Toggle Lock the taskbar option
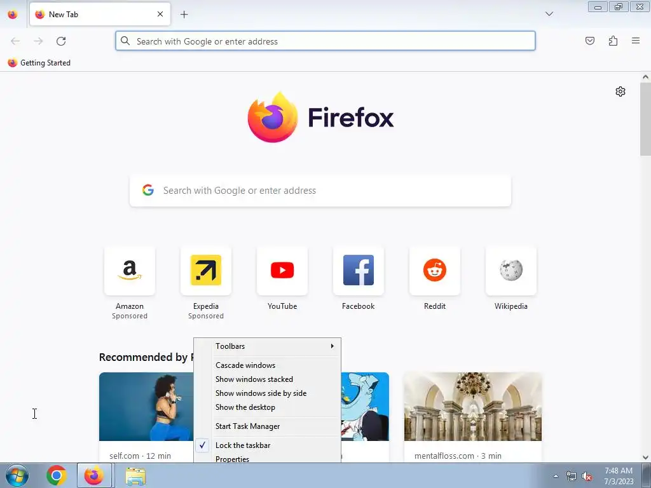Image resolution: width=651 pixels, height=488 pixels. [x=268, y=445]
